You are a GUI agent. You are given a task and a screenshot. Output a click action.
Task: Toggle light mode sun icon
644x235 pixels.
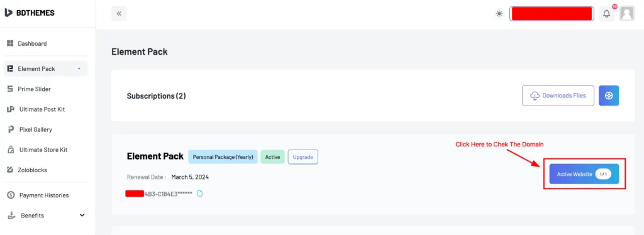(x=499, y=14)
